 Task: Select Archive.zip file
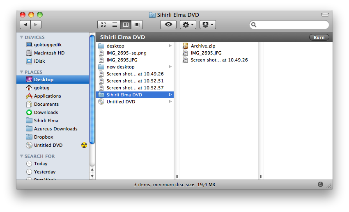tap(202, 46)
